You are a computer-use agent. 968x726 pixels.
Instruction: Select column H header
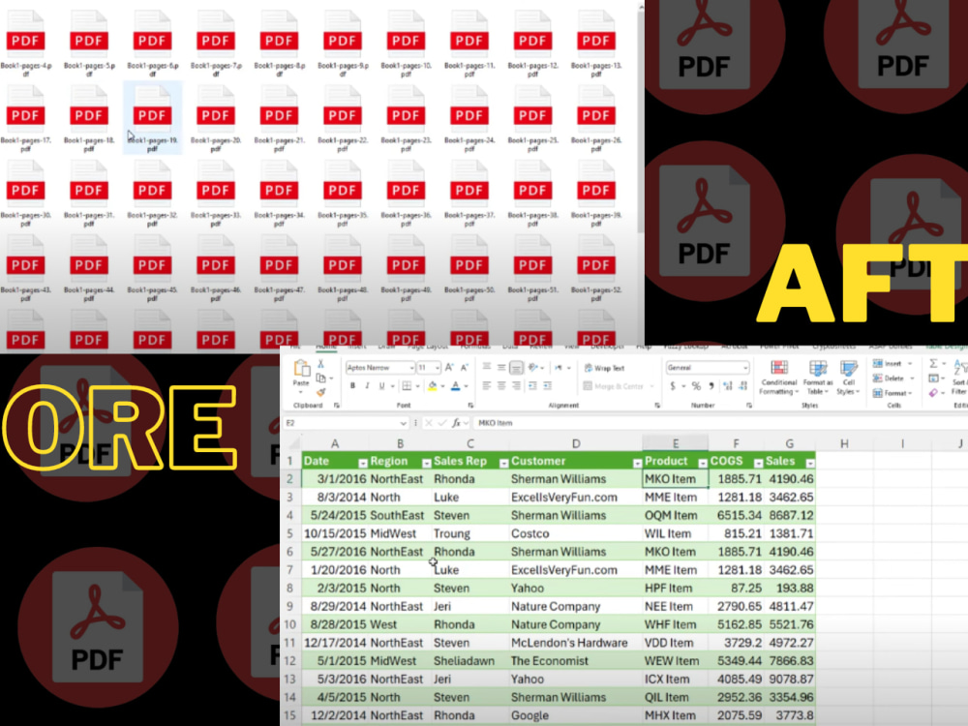[844, 443]
